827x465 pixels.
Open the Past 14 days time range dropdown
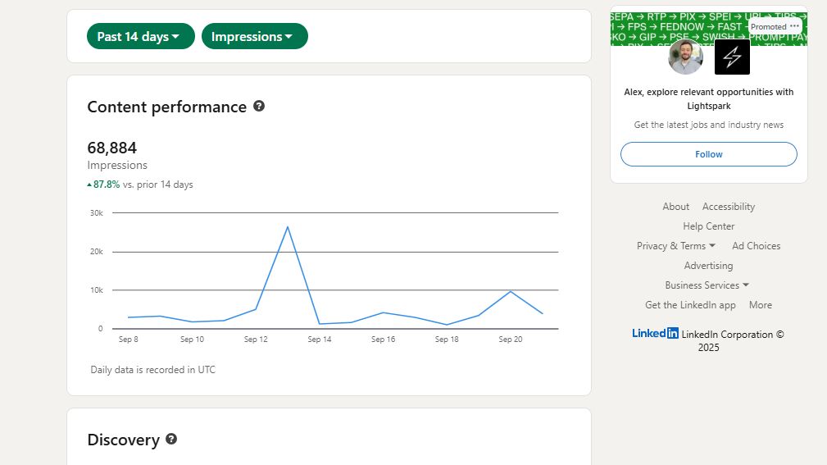tap(141, 36)
